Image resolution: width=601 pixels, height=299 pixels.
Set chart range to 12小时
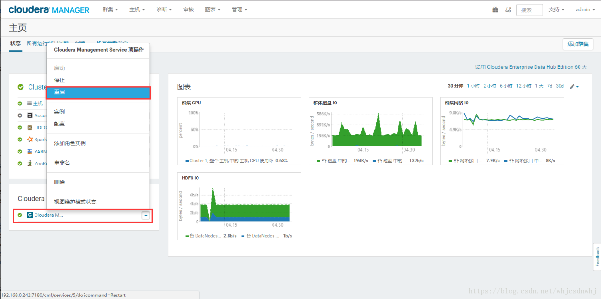[x=524, y=86]
